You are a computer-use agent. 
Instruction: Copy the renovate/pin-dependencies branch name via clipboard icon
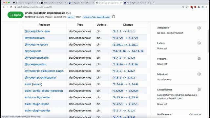click(114, 17)
